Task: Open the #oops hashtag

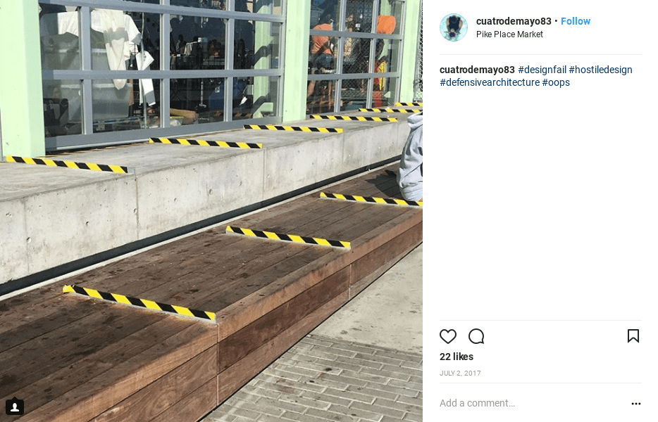Action: click(x=556, y=82)
